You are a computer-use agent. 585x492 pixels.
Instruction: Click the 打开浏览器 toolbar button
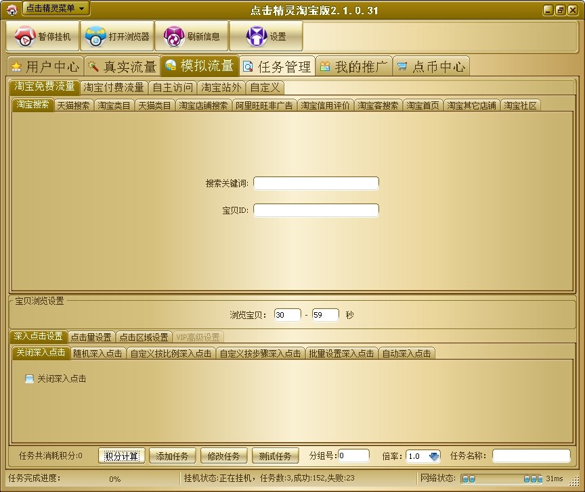tap(117, 36)
